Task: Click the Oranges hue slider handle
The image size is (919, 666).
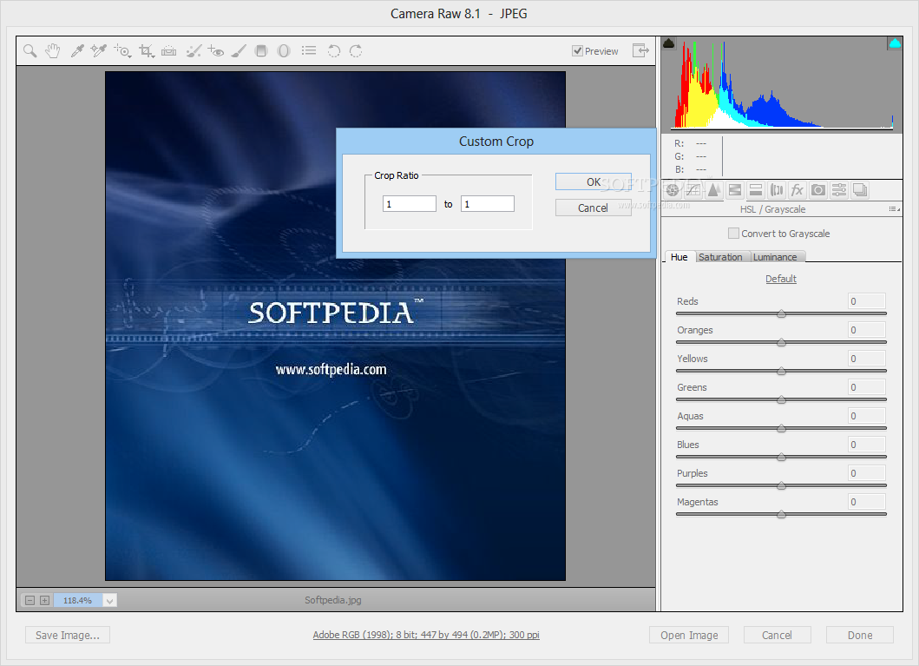Action: (781, 342)
